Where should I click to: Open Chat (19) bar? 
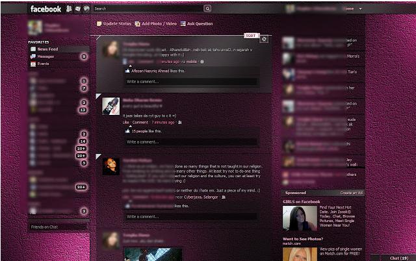(398, 258)
